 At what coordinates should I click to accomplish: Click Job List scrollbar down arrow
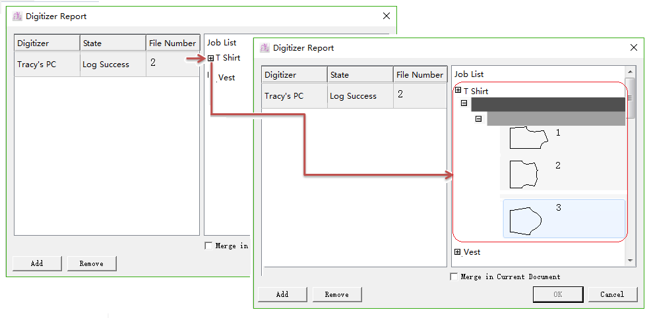(631, 261)
